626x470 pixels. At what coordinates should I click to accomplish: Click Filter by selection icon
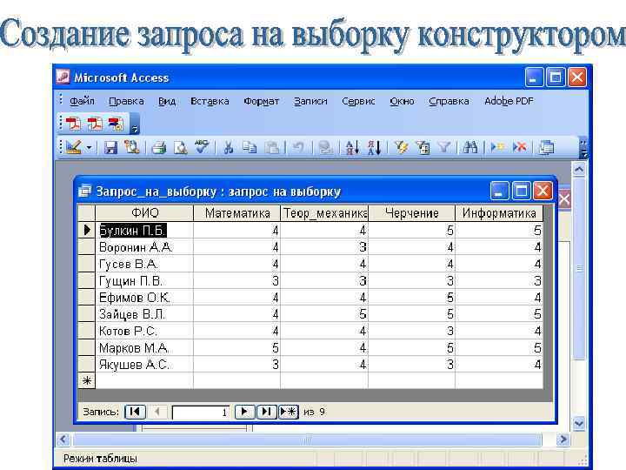pos(401,147)
